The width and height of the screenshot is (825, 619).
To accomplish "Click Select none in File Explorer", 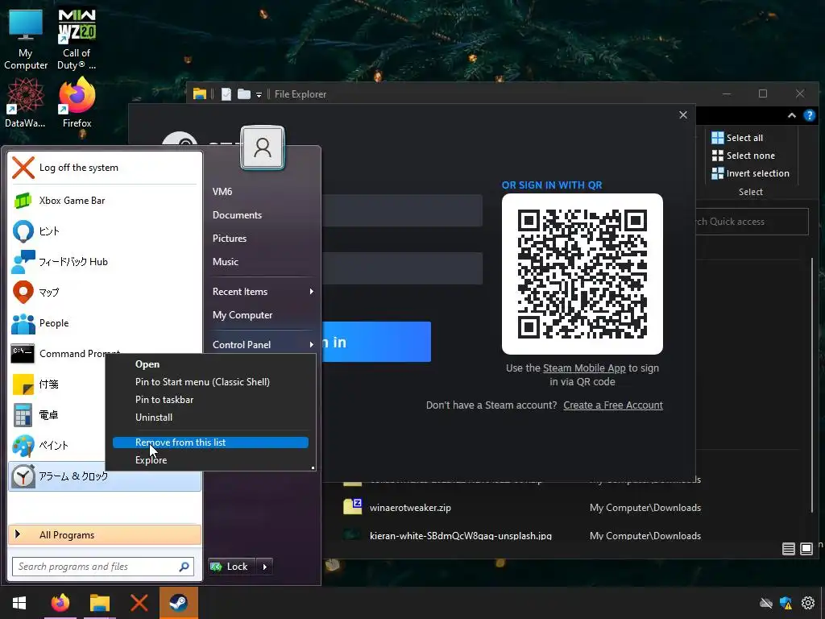I will tap(743, 156).
